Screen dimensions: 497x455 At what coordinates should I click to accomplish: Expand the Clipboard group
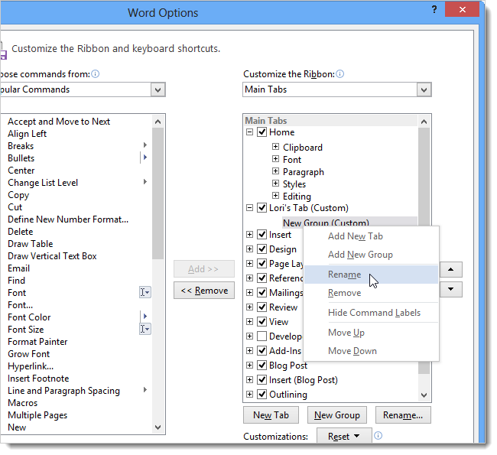(275, 147)
